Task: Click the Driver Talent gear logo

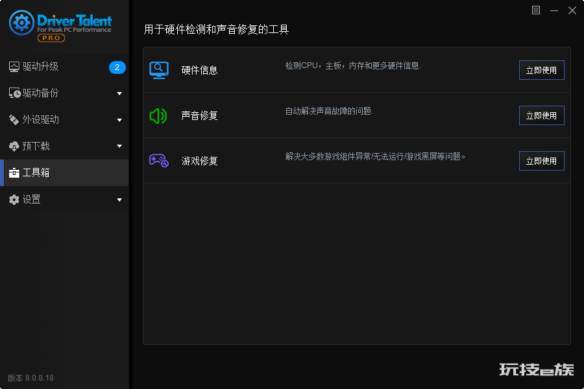Action: [x=21, y=23]
